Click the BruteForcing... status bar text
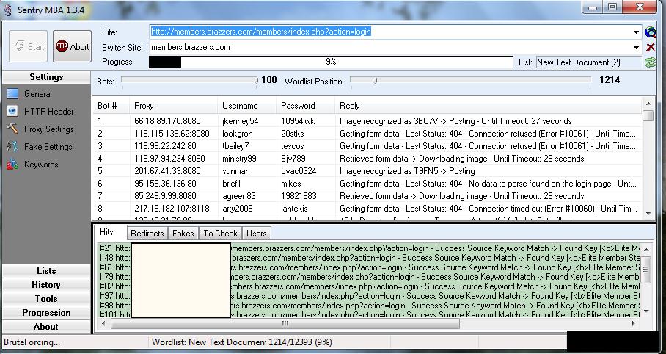 [32, 342]
